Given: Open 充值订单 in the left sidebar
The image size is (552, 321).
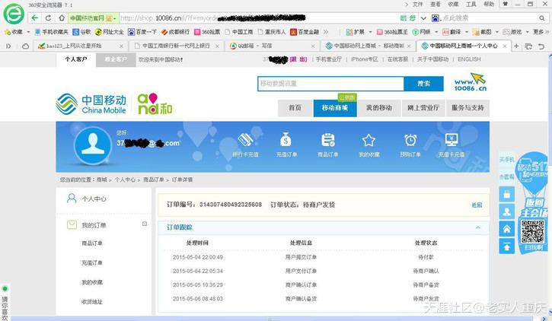Looking at the screenshot, I should [92, 263].
